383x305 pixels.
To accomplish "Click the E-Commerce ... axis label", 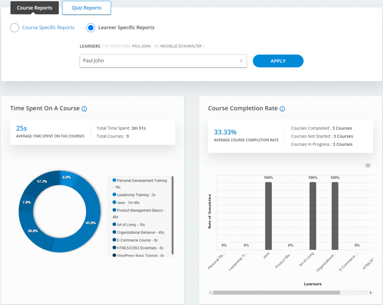I will pos(348,262).
